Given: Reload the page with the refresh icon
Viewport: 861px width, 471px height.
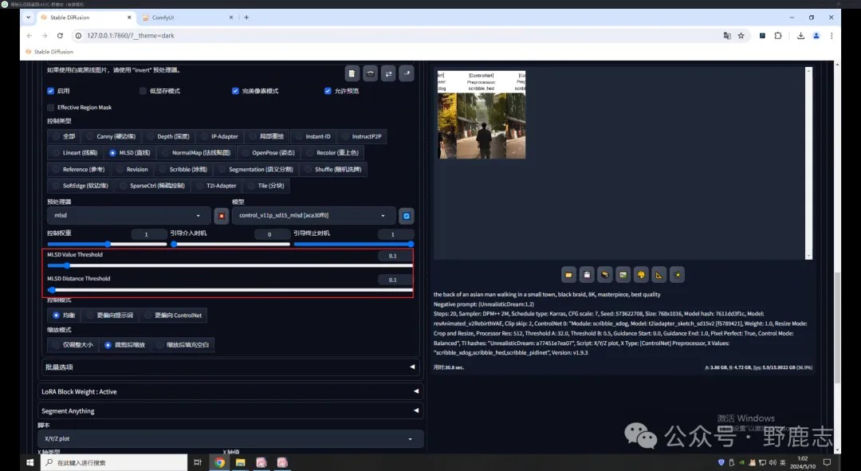Looking at the screenshot, I should tap(60, 36).
